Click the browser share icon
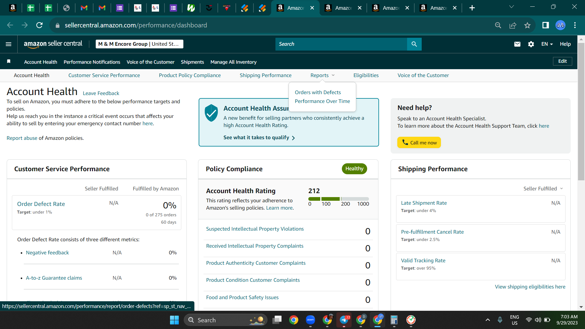 click(x=513, y=25)
